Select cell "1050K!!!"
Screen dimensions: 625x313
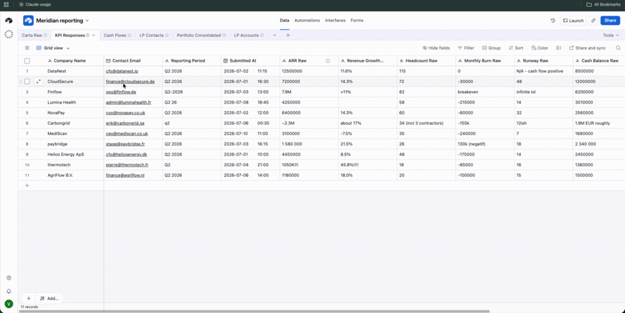click(309, 165)
